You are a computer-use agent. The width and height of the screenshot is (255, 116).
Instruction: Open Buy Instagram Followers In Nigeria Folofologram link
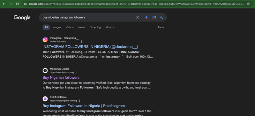click(x=84, y=106)
